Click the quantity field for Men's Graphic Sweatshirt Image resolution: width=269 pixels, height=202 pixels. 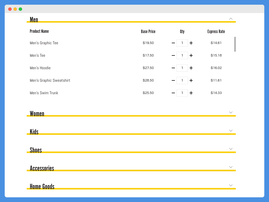pyautogui.click(x=182, y=80)
